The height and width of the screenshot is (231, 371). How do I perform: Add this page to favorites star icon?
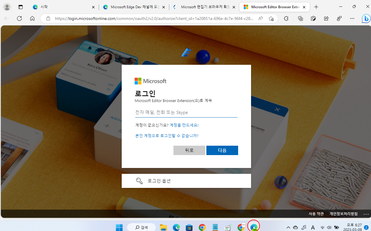point(271,18)
